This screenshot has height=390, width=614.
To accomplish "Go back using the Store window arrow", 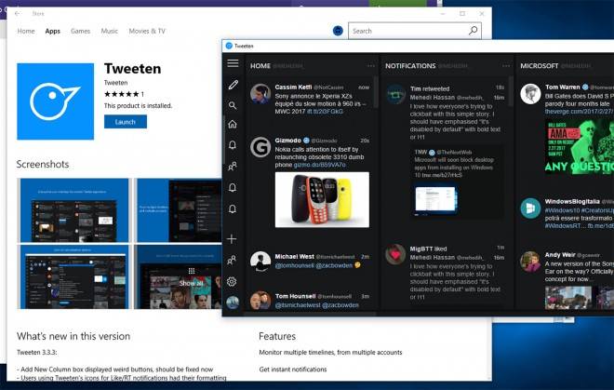I will [18, 13].
